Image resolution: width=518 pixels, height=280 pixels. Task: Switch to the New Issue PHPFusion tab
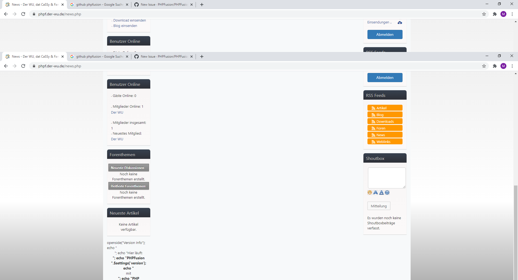point(162,57)
